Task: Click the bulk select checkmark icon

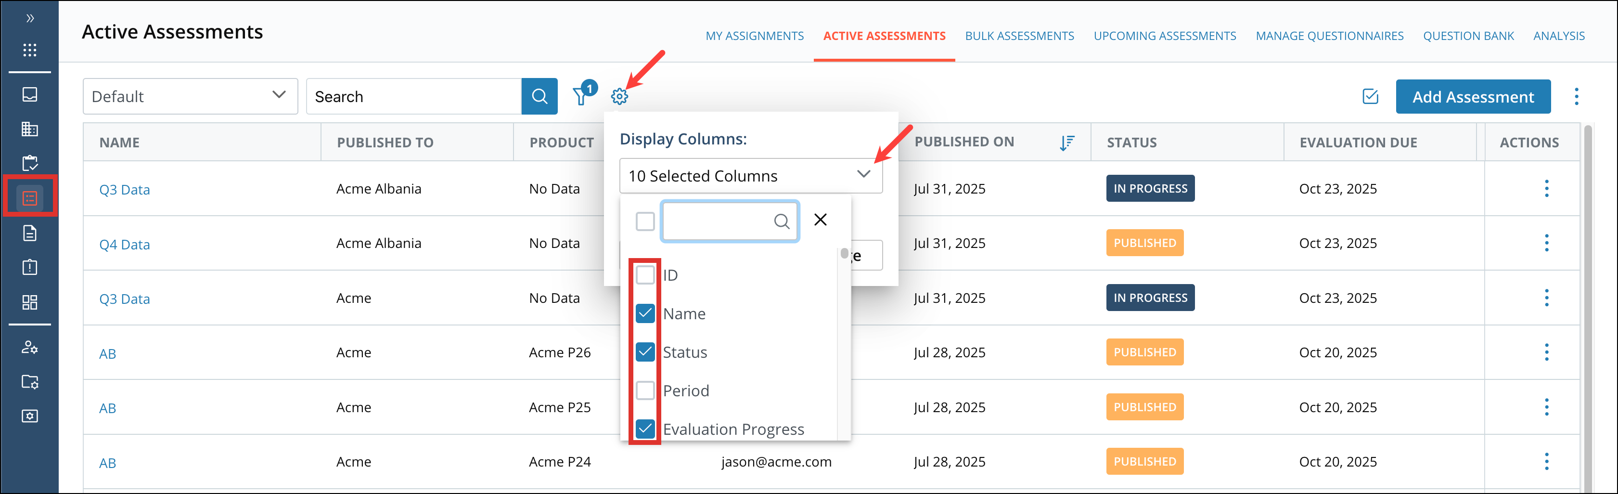Action: click(1370, 96)
